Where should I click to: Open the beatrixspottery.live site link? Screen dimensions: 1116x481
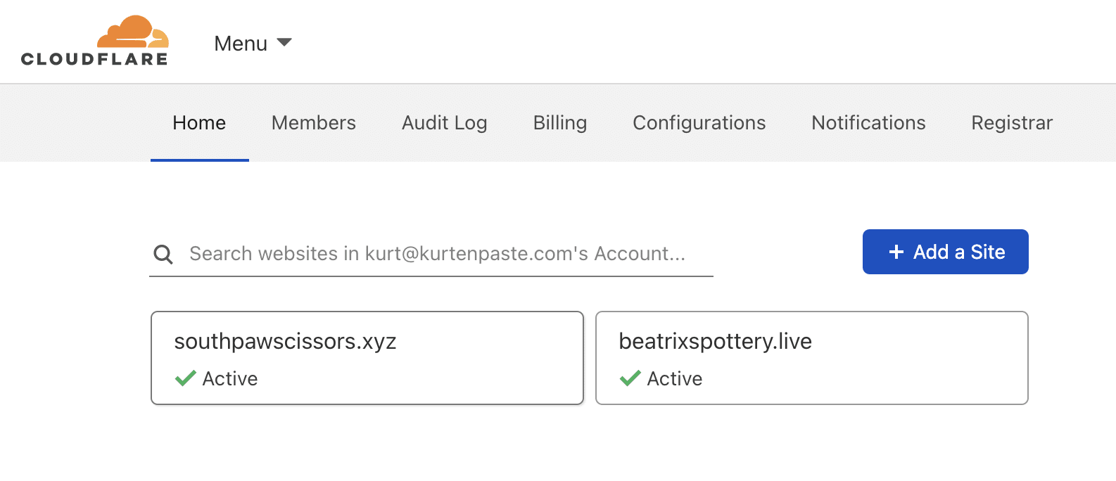pos(715,342)
